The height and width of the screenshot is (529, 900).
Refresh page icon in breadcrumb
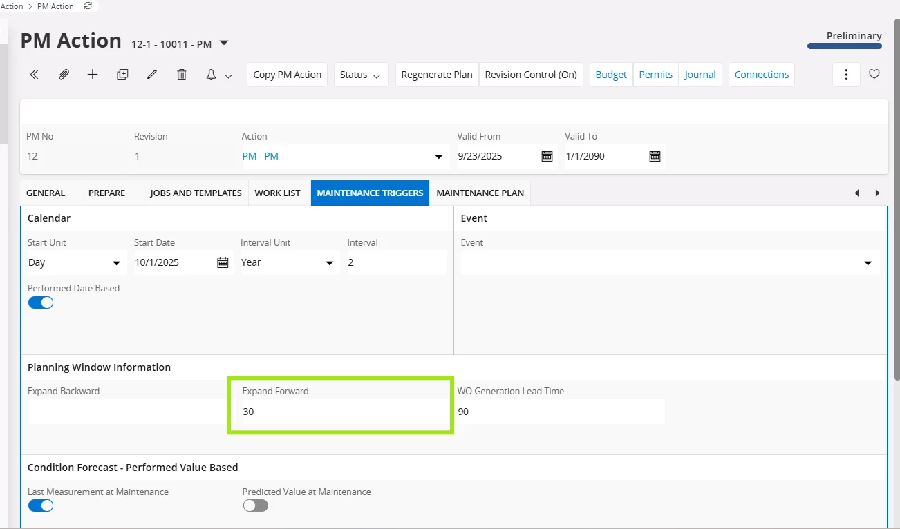coord(87,6)
